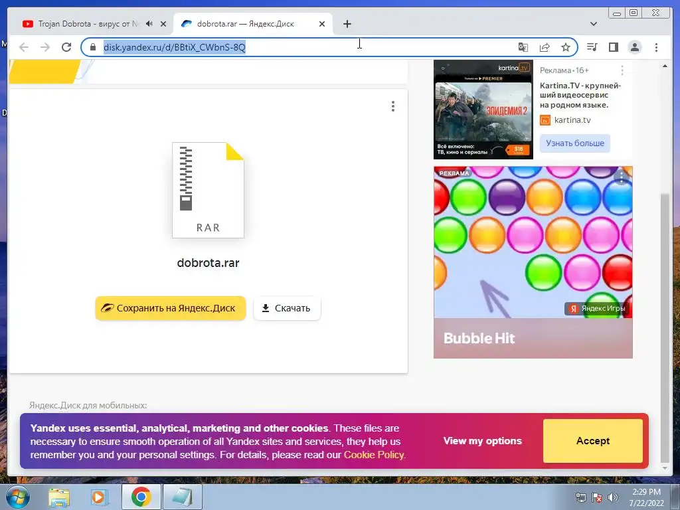Click the network tray icon
Screen dimensions: 680x510
(x=580, y=497)
